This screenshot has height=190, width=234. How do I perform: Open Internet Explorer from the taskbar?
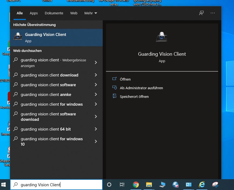(x=202, y=185)
